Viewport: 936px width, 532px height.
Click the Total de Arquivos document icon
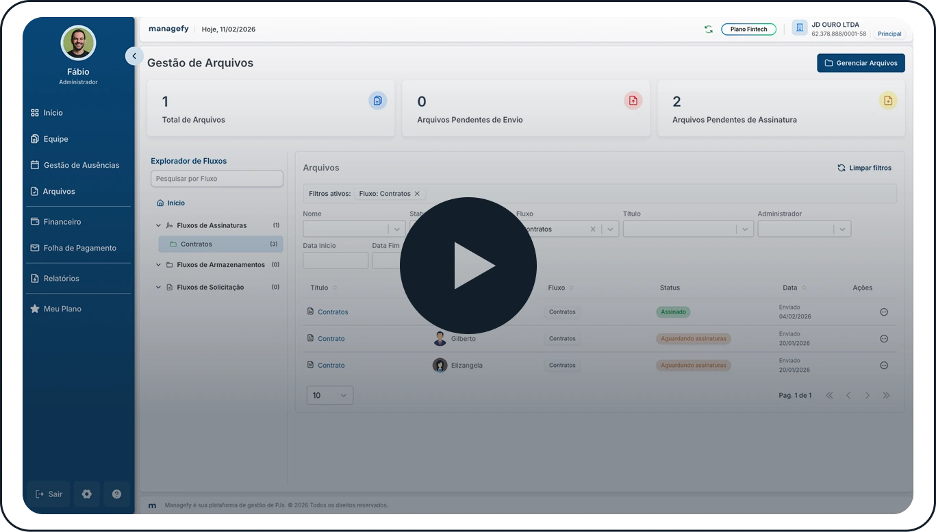point(377,101)
